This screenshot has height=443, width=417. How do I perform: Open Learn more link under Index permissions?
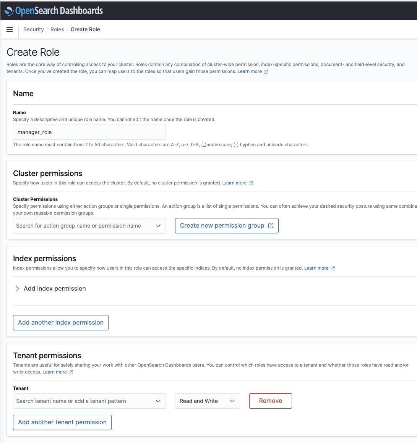(316, 268)
